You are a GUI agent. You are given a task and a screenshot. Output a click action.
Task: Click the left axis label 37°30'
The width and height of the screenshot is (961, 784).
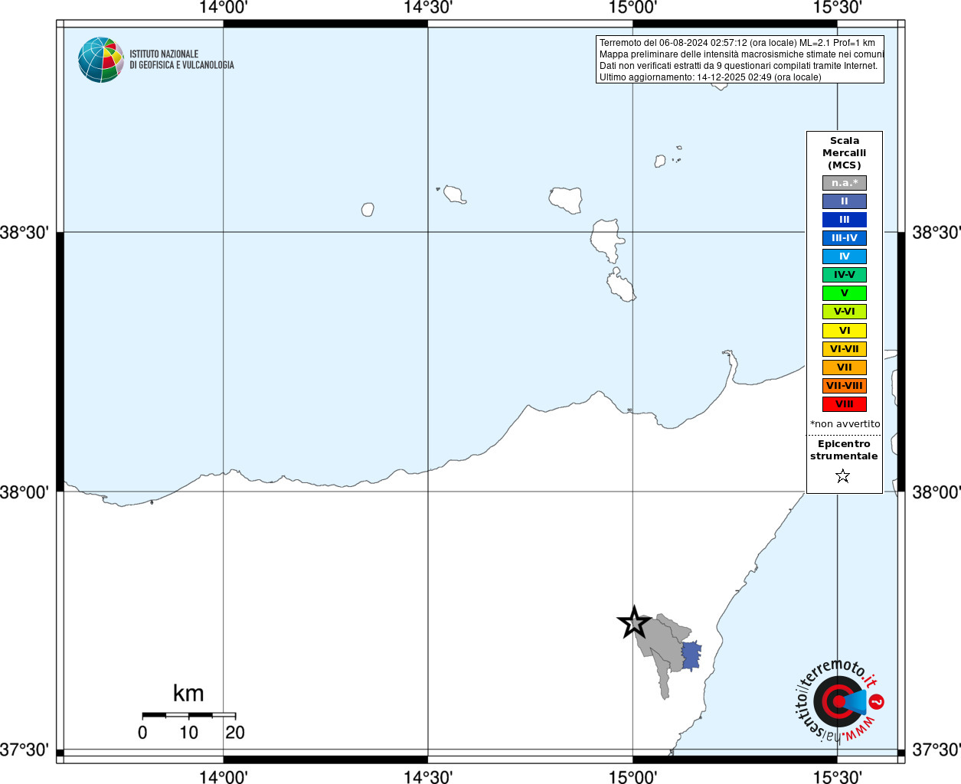tap(25, 750)
